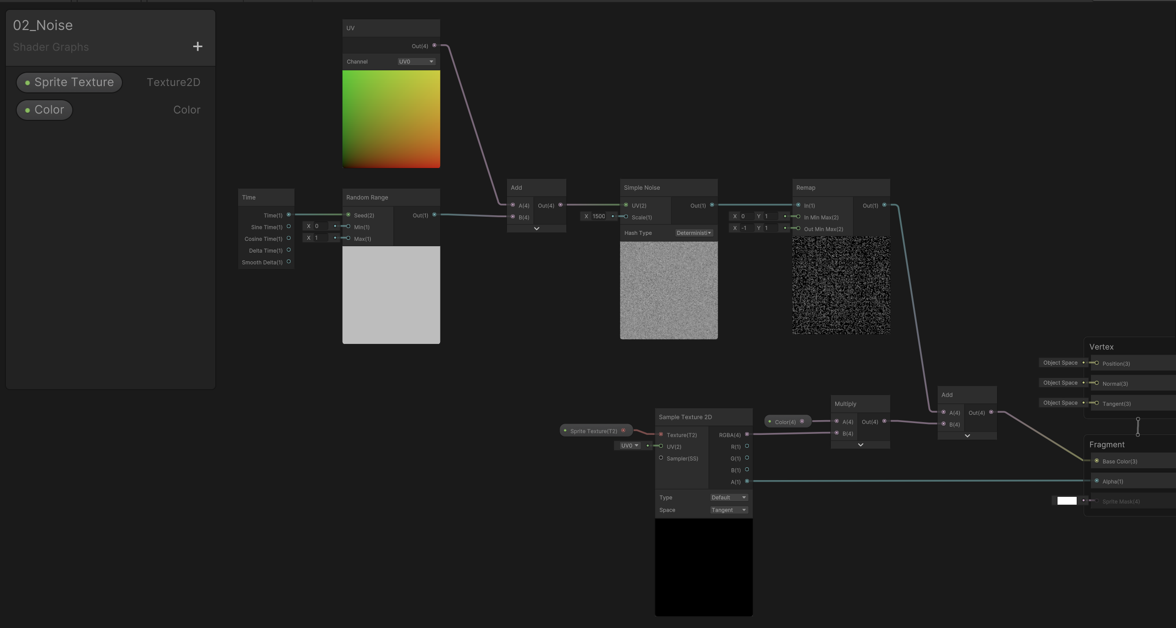The width and height of the screenshot is (1176, 628).
Task: Click the UV node Out(4) port
Action: pyautogui.click(x=434, y=46)
